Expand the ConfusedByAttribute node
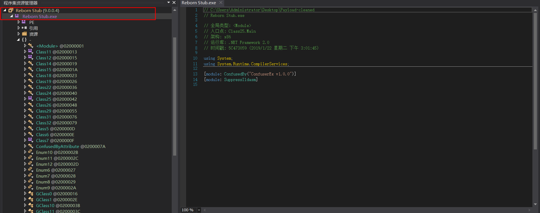Image resolution: width=540 pixels, height=213 pixels. (25, 146)
